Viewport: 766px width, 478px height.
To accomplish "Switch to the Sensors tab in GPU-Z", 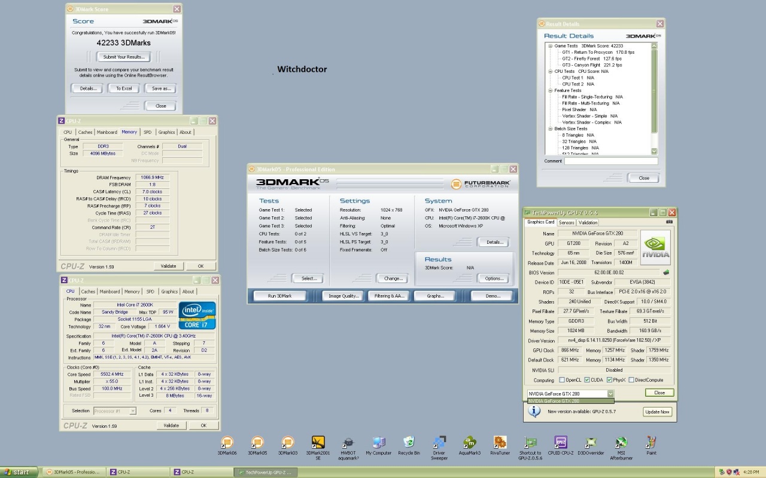I will 566,222.
